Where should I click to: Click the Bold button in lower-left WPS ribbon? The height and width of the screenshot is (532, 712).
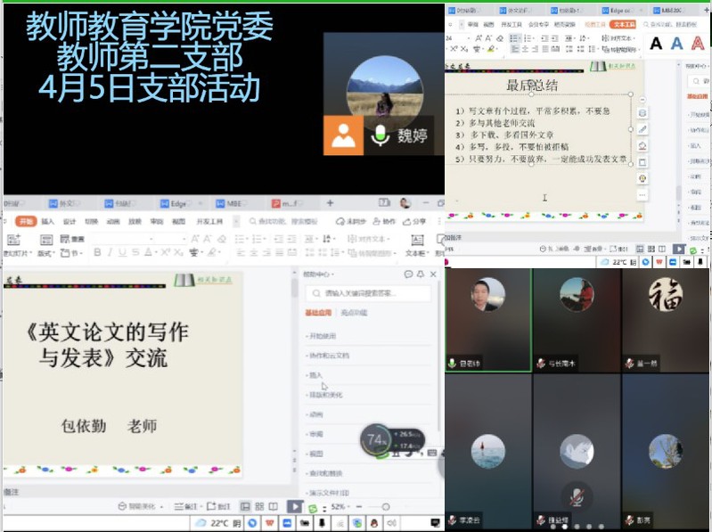coord(97,253)
